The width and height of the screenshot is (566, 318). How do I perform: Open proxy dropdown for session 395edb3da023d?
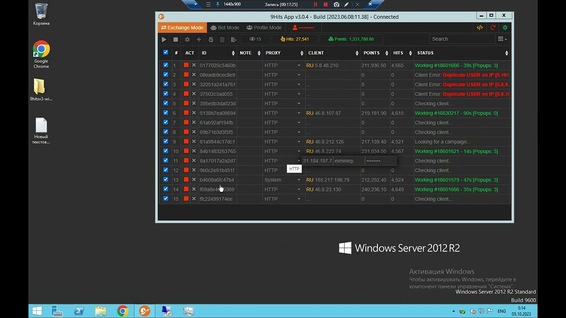283,103
